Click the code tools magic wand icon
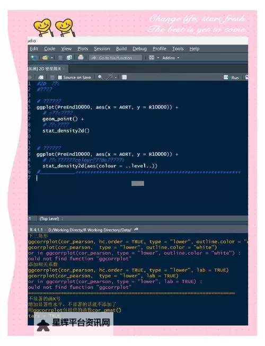Screen dimensions: 265x346 pyautogui.click(x=110, y=77)
